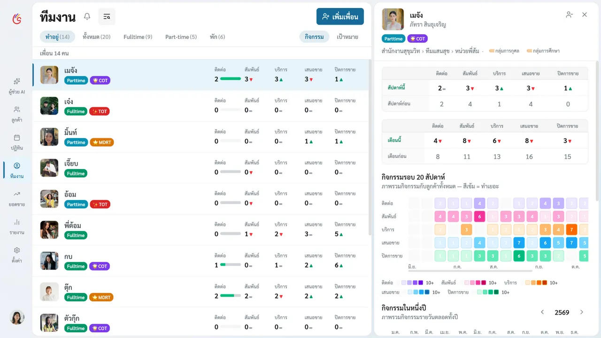Switch to the พัก (6) tab
This screenshot has height=338, width=601.
pos(217,37)
